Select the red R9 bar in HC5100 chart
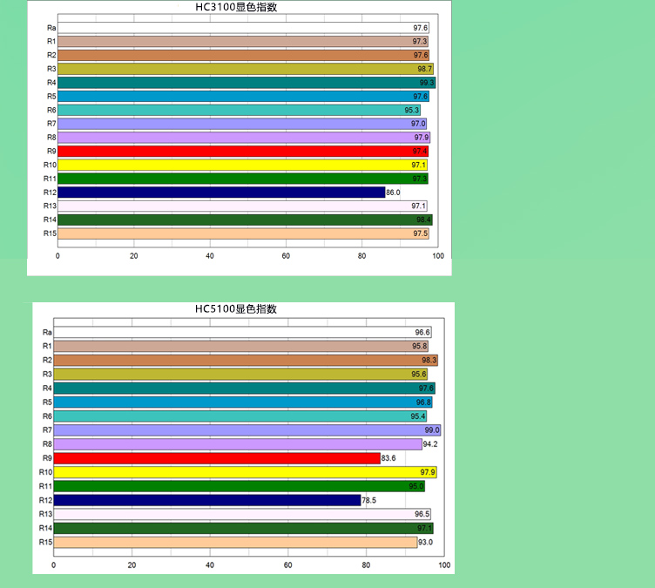The width and height of the screenshot is (655, 588). (217, 458)
